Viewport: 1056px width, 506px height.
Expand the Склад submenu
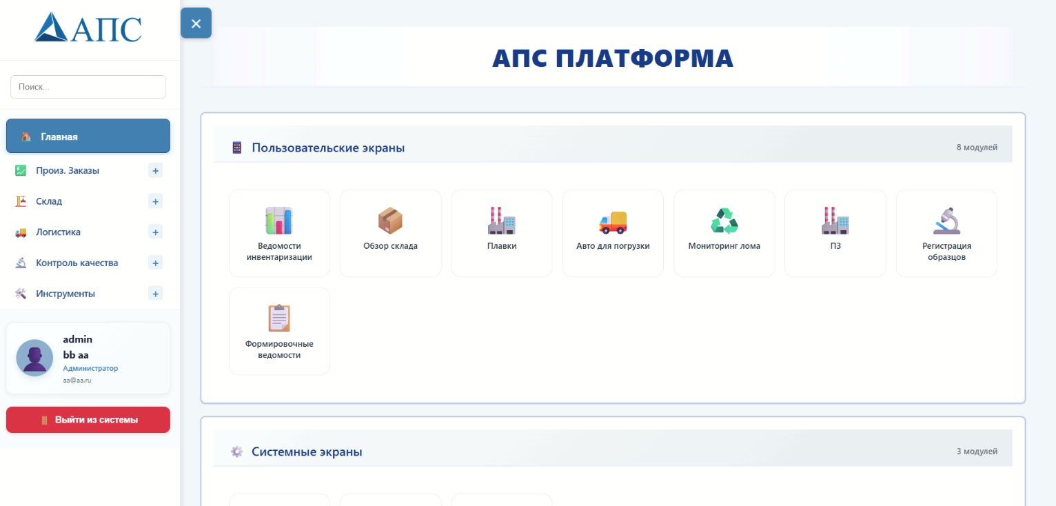(156, 201)
